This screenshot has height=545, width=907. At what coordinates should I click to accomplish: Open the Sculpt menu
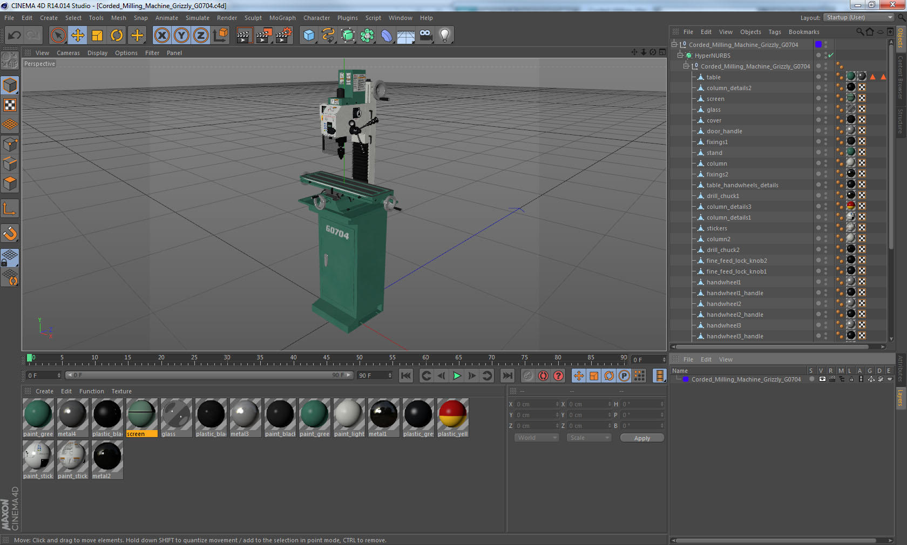coord(253,18)
